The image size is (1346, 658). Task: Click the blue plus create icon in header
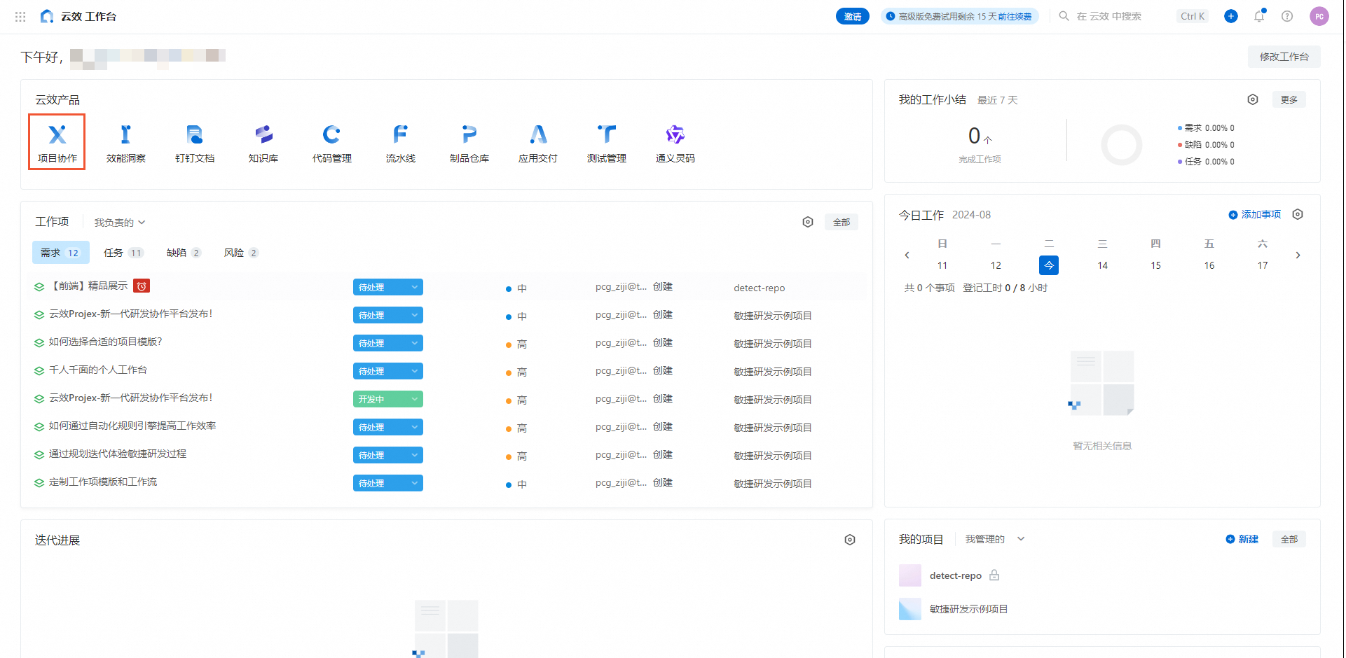coord(1231,16)
